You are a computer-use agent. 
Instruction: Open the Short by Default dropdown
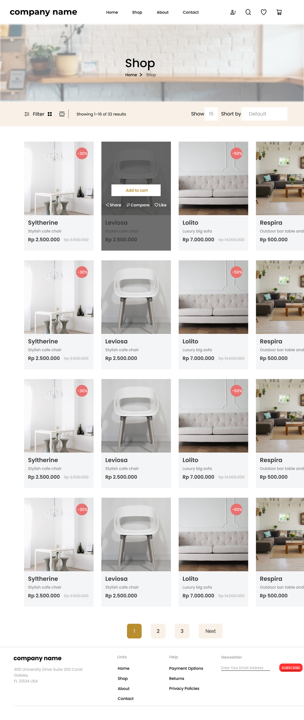(x=264, y=114)
